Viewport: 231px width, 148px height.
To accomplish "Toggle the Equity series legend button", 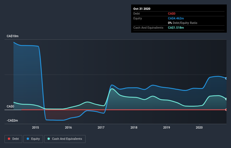I will [33, 139].
